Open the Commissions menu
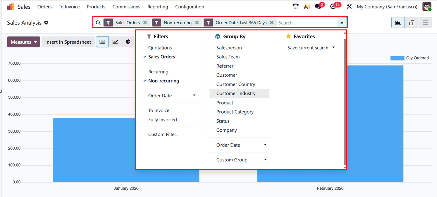437x197 pixels. [x=126, y=6]
